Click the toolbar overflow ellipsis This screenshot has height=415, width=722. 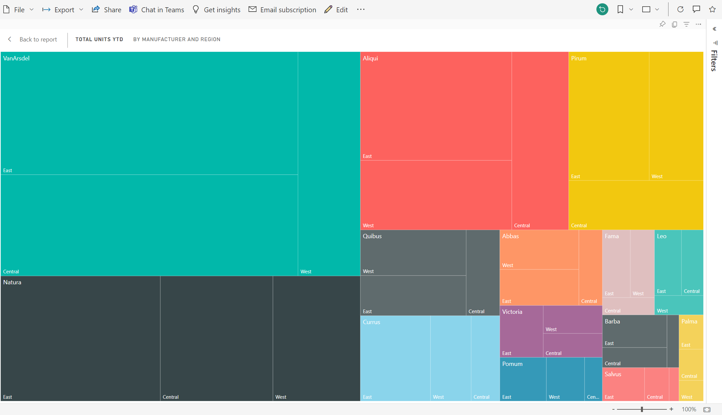click(361, 10)
